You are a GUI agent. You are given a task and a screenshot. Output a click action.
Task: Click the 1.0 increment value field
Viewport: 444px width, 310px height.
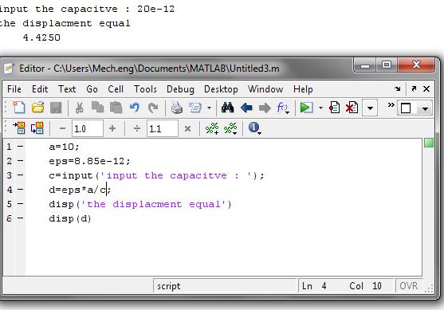point(88,129)
